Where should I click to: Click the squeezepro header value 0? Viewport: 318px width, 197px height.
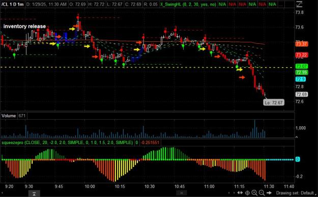click(x=137, y=143)
